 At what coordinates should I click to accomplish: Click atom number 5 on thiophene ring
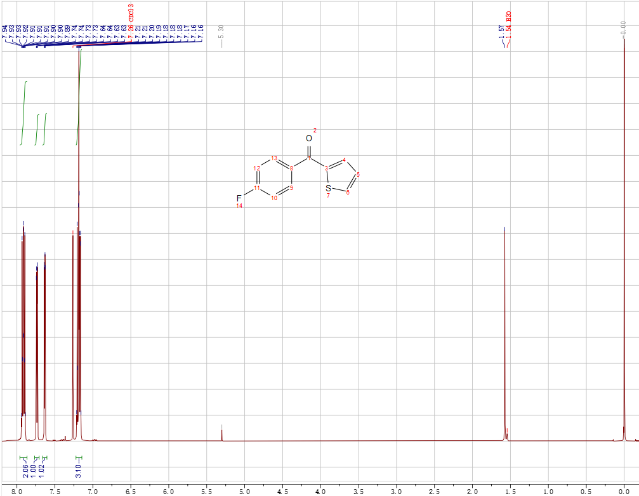coord(359,174)
